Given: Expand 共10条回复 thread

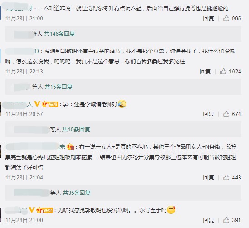Looking at the screenshot, I should click(76, 130).
